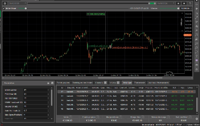The image size is (200, 126).
Task: Click info icon next to Niveau de marge
Action: [168, 117]
